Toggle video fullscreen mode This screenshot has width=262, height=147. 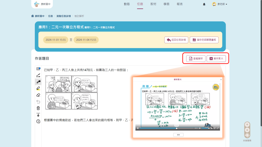point(218,128)
